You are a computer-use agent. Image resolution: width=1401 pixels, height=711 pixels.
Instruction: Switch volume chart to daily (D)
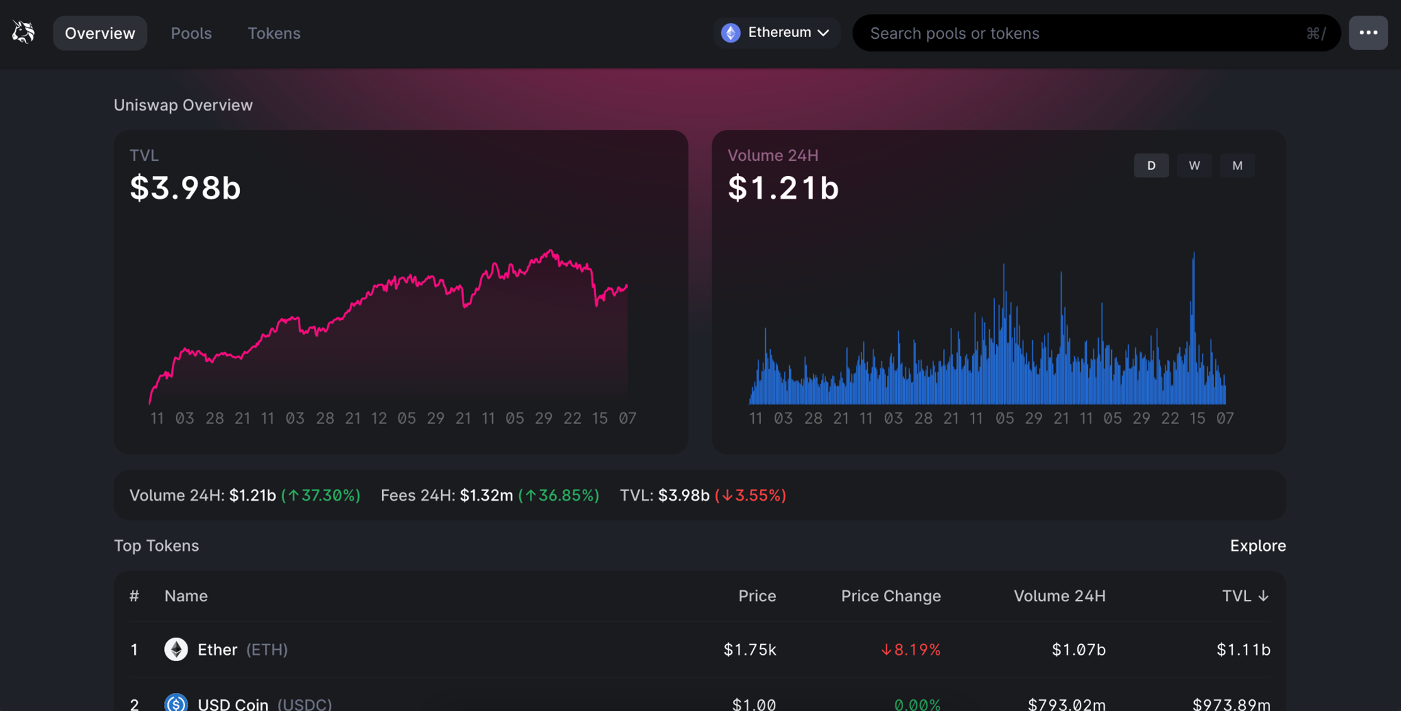tap(1151, 166)
